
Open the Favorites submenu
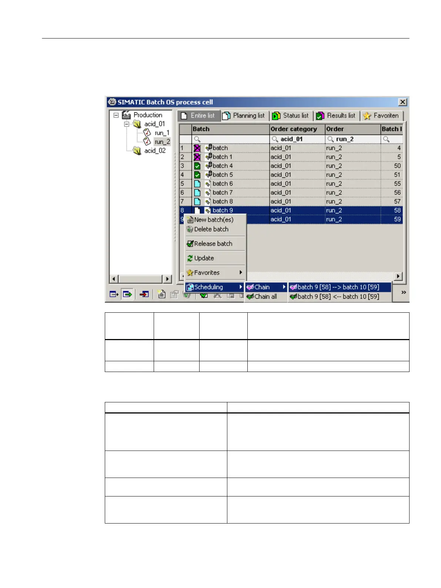tap(216, 273)
